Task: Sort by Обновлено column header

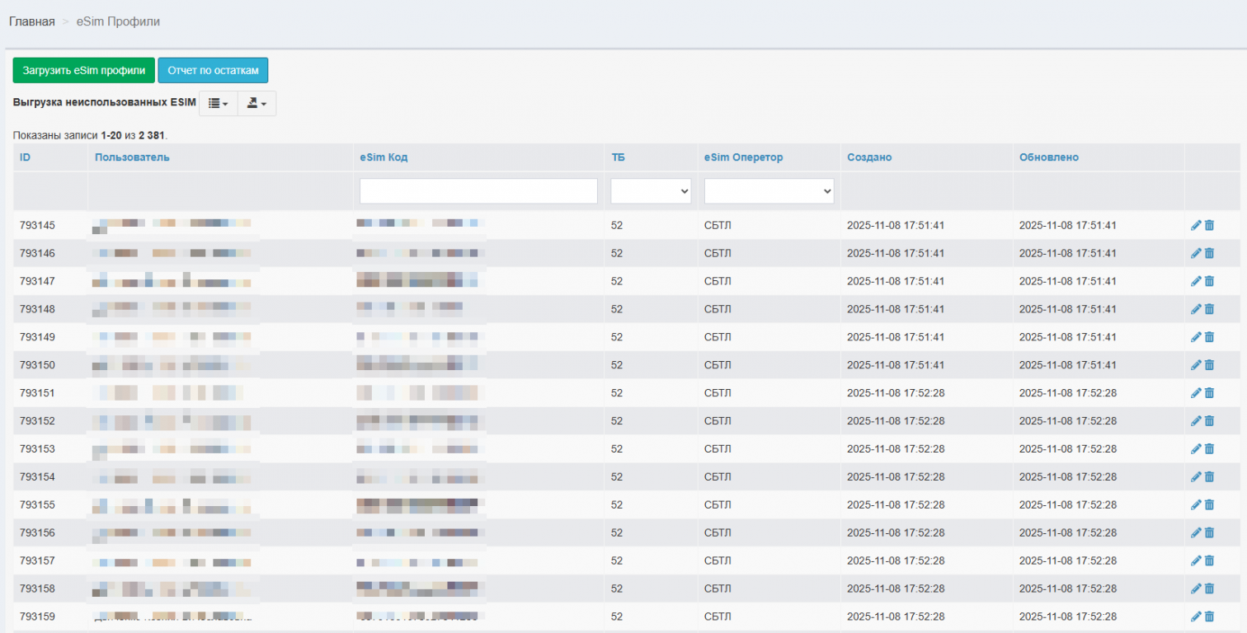Action: (1048, 157)
